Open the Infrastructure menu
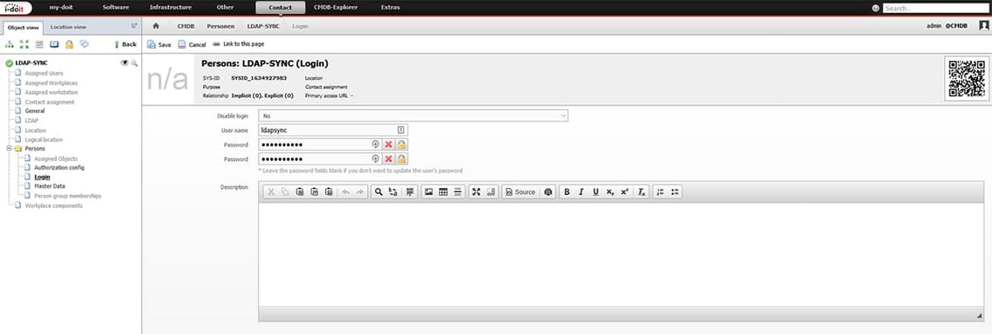992x334 pixels. [x=171, y=8]
